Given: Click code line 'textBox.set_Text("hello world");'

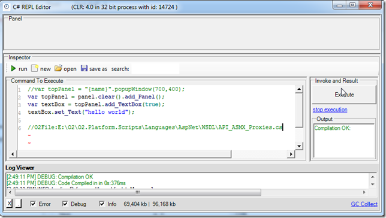Looking at the screenshot, I should pos(81,112).
